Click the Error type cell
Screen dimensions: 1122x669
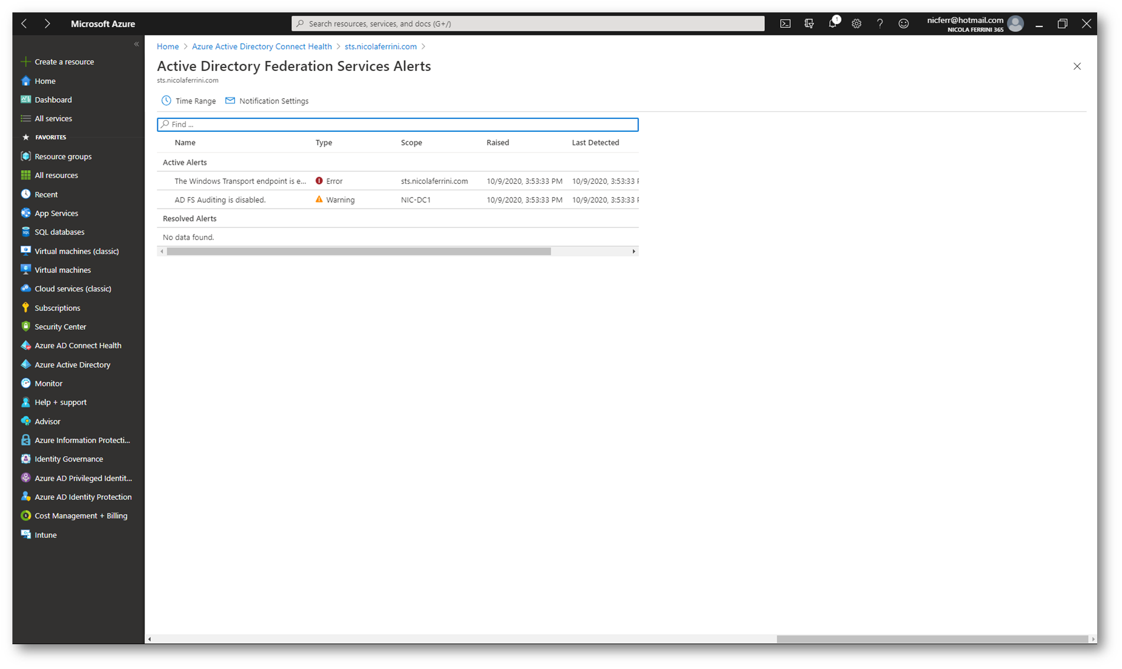329,181
